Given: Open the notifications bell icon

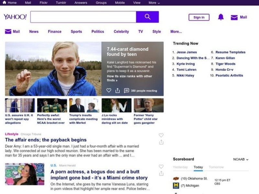Looking at the screenshot, I should (x=221, y=17).
